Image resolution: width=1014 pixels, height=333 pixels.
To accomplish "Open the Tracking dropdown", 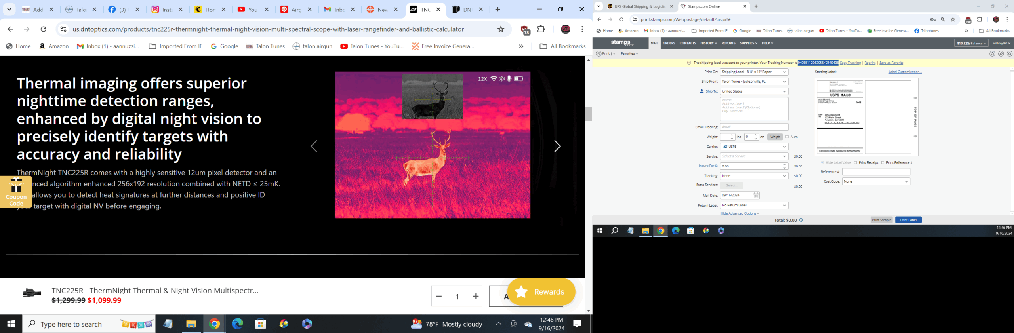I will (x=754, y=176).
